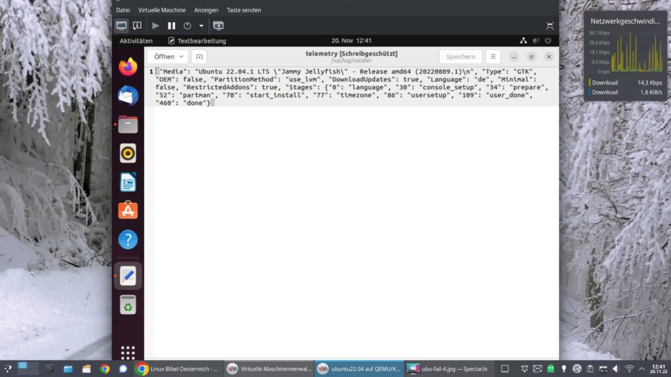671x377 pixels.
Task: Open the Wi-Fi networks tray icon
Action: [x=629, y=368]
